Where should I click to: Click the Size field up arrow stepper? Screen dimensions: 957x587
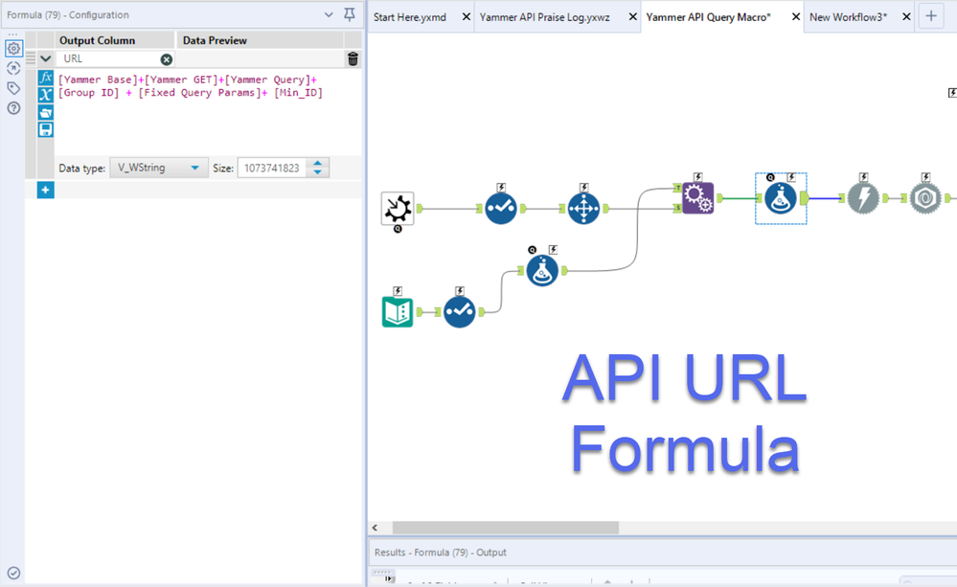coord(317,162)
